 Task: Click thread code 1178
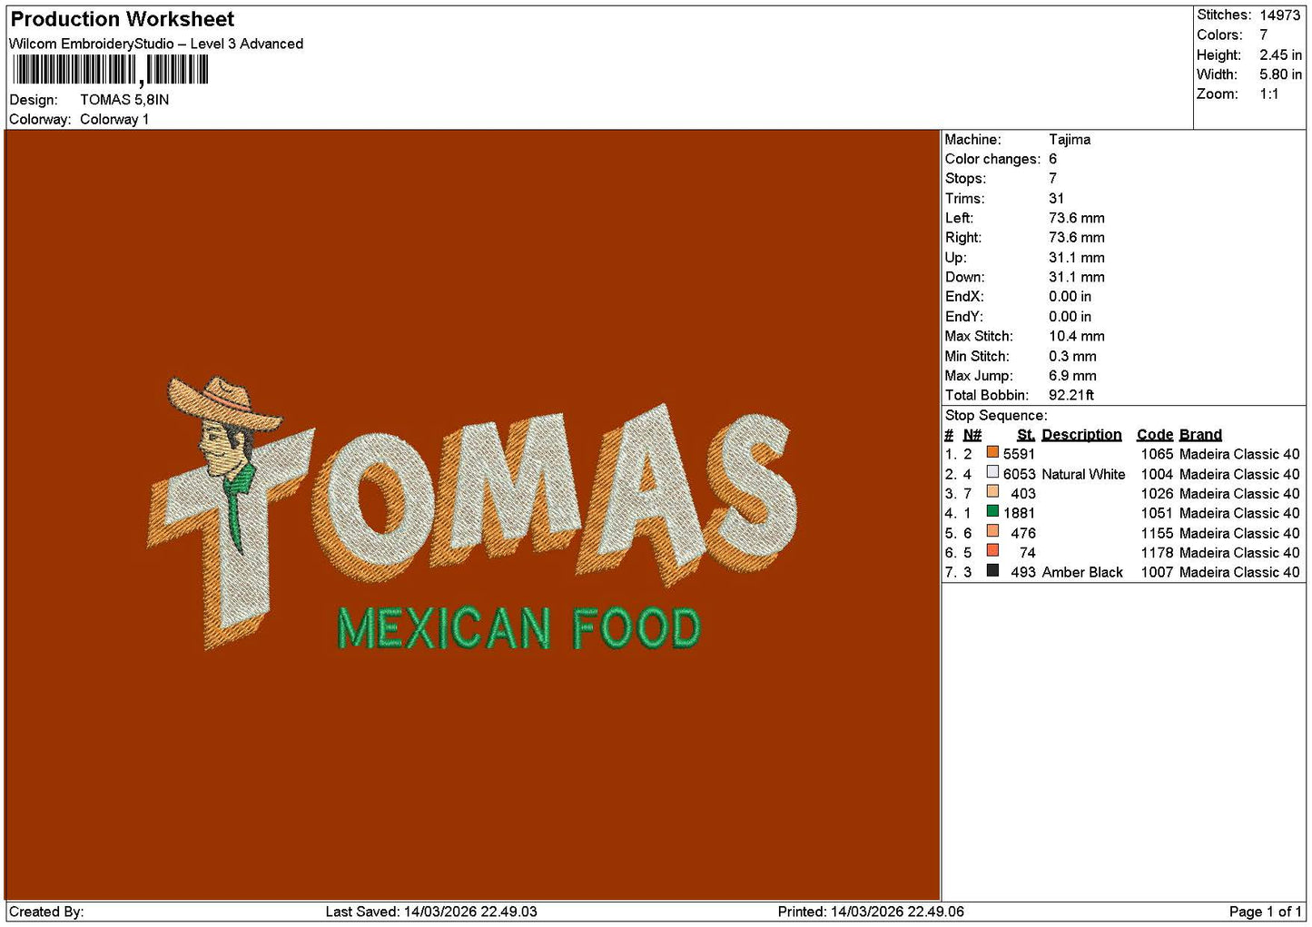[1157, 552]
